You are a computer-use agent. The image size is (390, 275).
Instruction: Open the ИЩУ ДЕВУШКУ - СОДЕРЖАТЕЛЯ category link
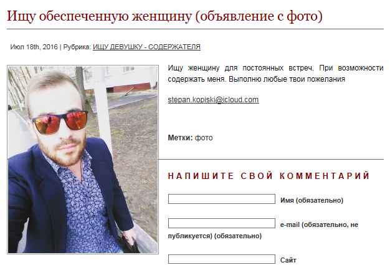click(146, 47)
